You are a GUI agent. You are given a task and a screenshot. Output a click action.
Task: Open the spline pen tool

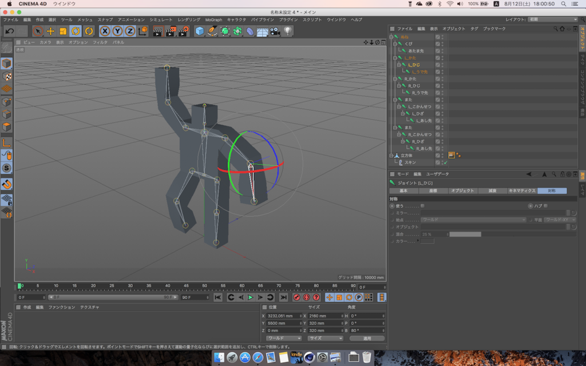(212, 31)
